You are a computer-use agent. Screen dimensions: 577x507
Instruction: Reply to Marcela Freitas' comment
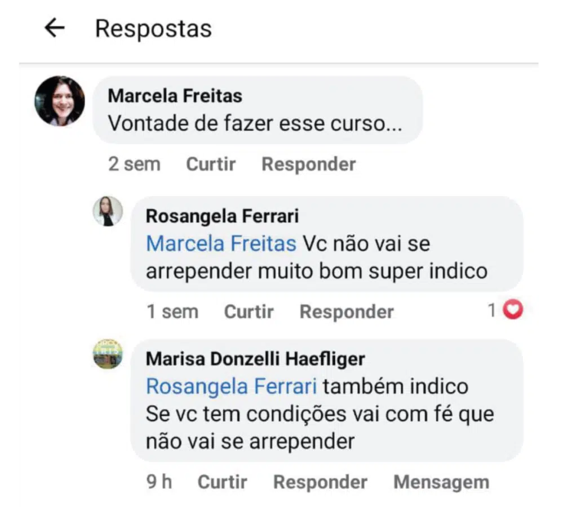tap(309, 164)
